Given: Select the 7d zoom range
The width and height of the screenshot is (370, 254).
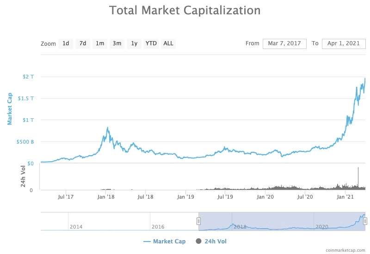Looking at the screenshot, I should click(83, 43).
